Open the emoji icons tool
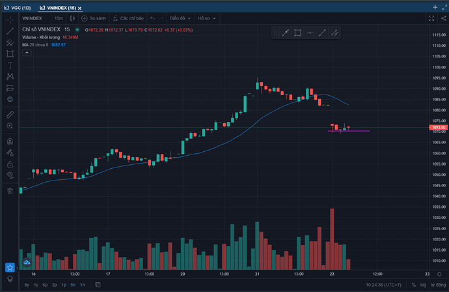The image size is (449, 292). pos(10,100)
